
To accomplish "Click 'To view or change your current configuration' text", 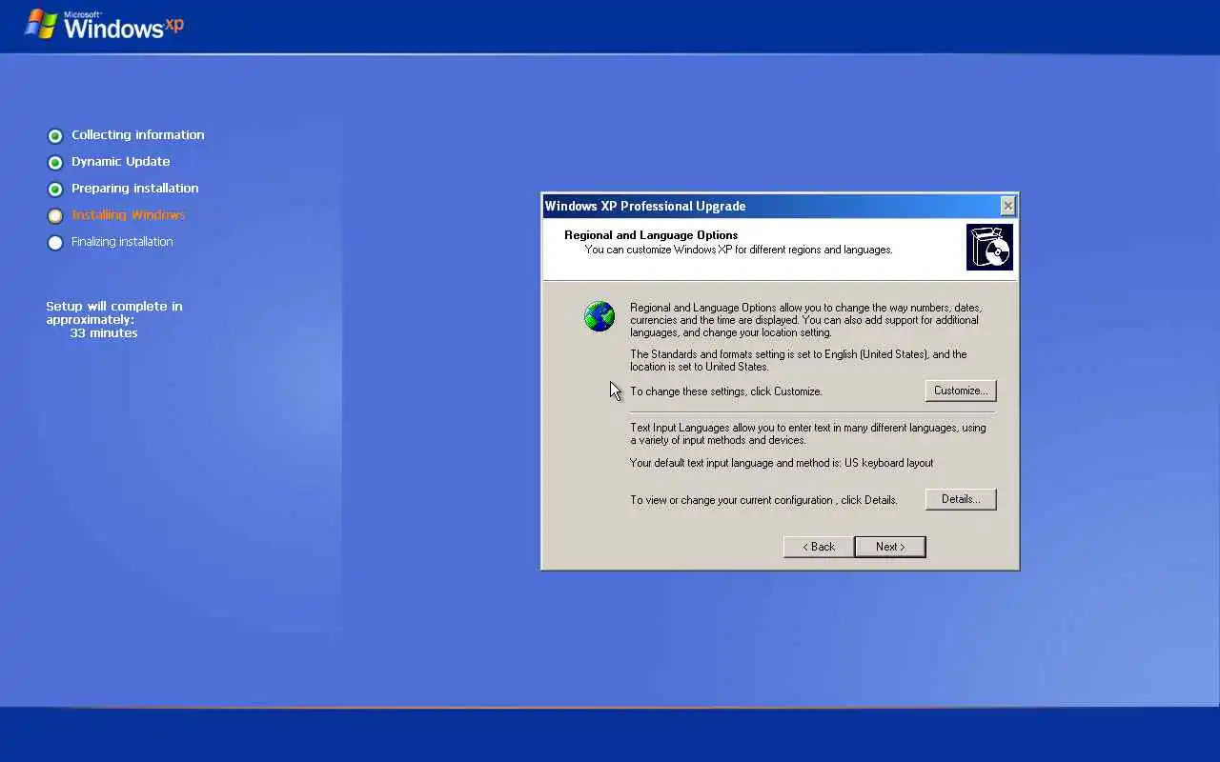I will coord(763,500).
